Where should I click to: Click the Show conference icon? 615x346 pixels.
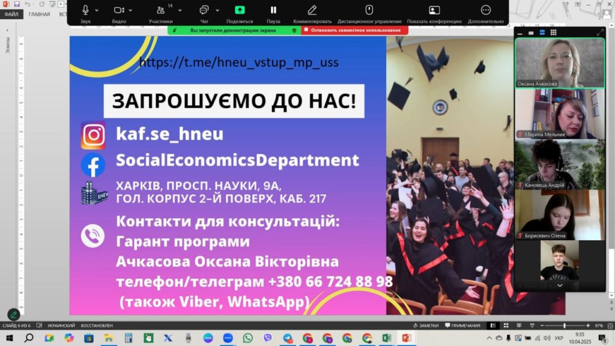[x=434, y=10]
